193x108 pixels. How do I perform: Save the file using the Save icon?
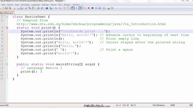pyautogui.click(x=6, y=8)
